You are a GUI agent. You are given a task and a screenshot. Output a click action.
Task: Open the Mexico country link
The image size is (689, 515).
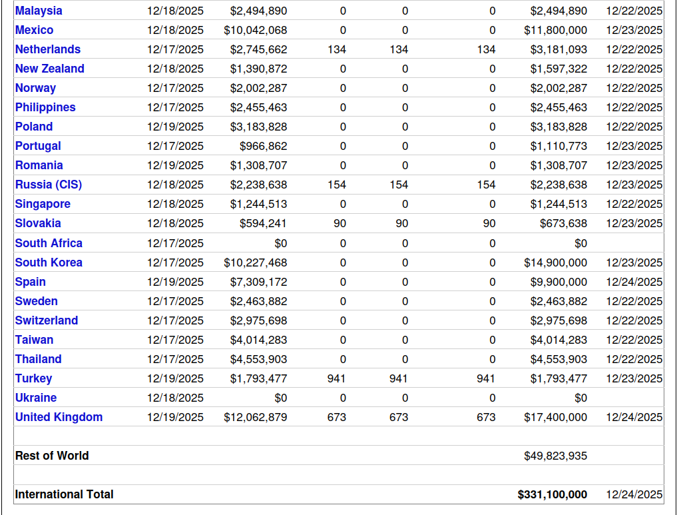click(34, 30)
